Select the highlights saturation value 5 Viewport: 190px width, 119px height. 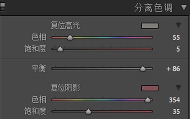[x=178, y=49]
